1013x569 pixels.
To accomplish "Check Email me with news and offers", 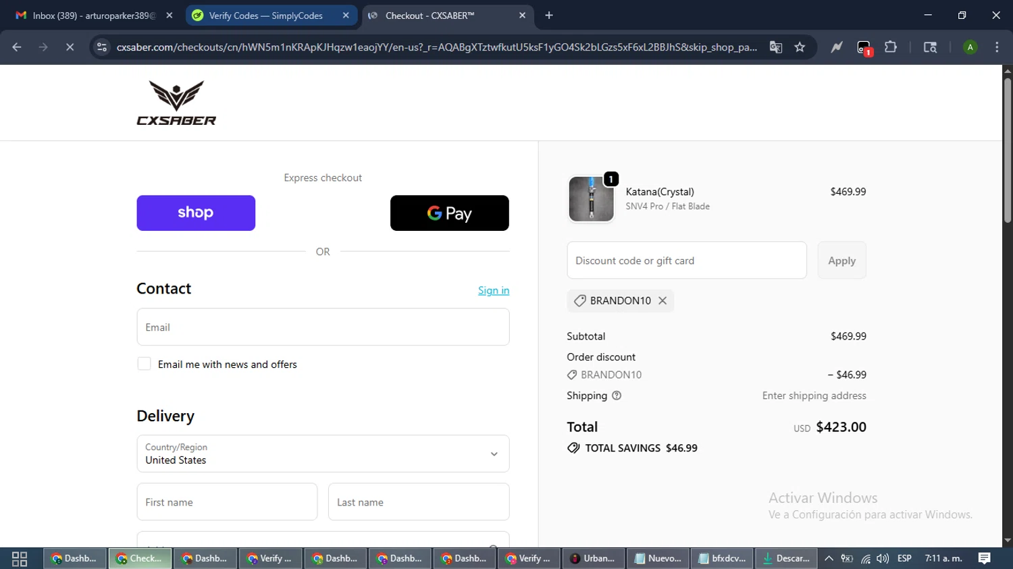I will click(x=144, y=364).
